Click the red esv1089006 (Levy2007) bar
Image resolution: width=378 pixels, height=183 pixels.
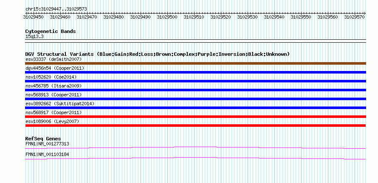(195, 126)
